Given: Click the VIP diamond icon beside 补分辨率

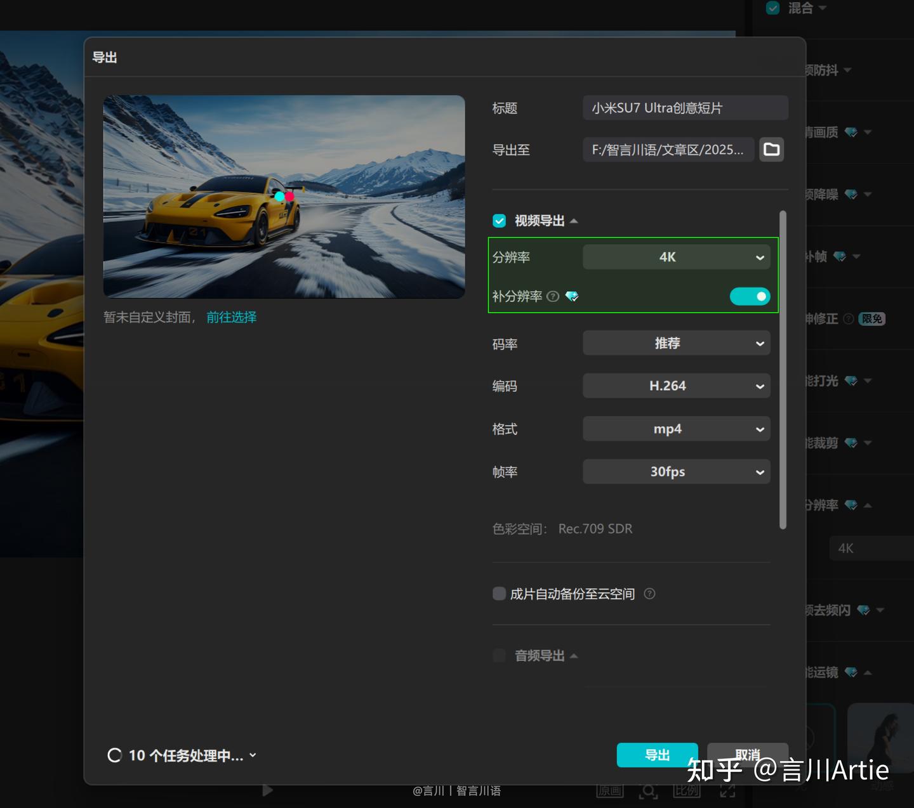Looking at the screenshot, I should [572, 296].
